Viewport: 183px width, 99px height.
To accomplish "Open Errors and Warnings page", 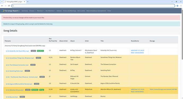I will tap(69, 11).
